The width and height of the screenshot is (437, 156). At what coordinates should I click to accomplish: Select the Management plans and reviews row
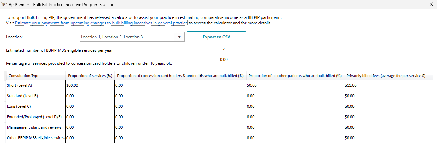pos(34,127)
